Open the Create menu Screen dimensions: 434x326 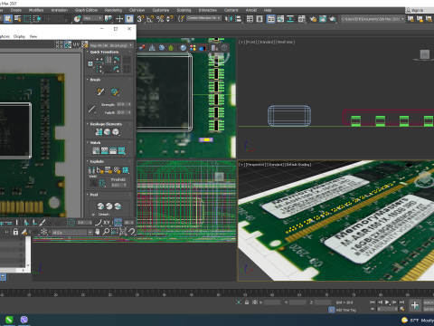pyautogui.click(x=16, y=10)
